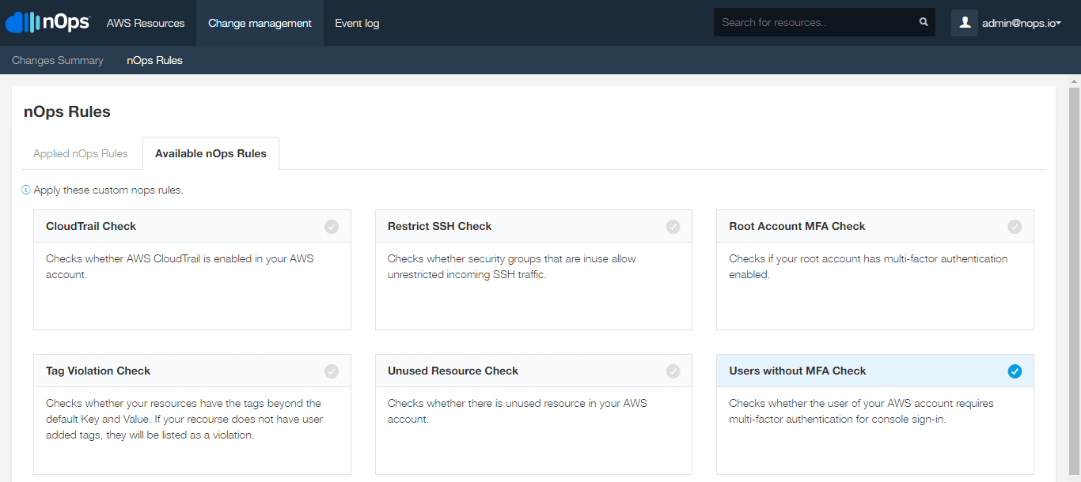Open the AWS Resources menu
Screen dimensions: 1081x482
(146, 23)
